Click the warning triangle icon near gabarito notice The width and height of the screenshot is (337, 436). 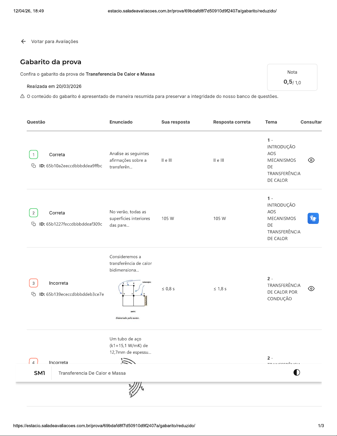click(23, 96)
